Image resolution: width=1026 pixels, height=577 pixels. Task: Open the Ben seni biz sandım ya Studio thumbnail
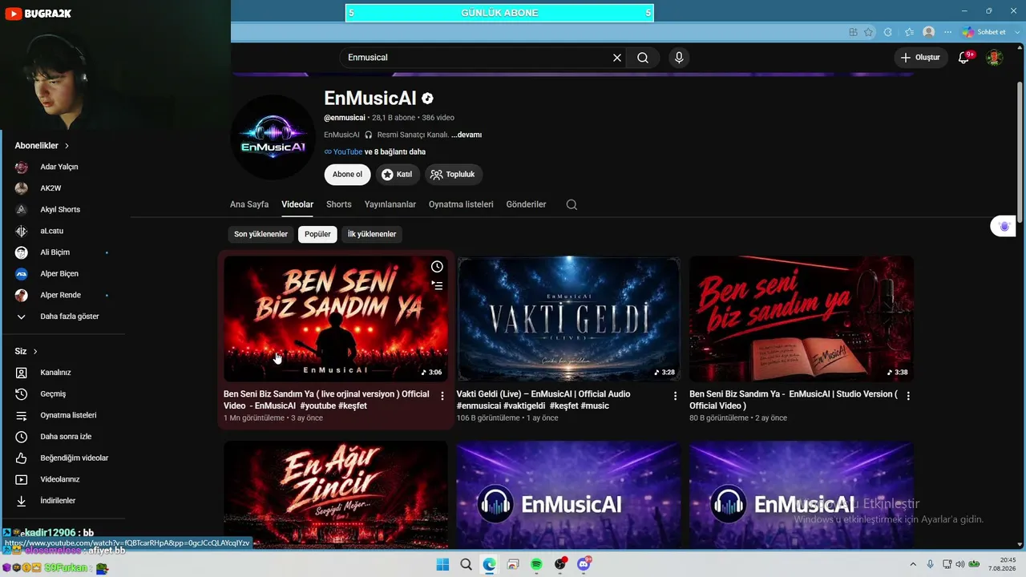coord(802,319)
